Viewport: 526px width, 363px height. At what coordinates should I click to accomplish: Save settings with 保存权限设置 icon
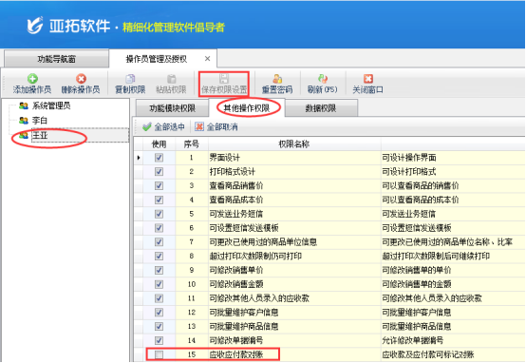point(224,79)
